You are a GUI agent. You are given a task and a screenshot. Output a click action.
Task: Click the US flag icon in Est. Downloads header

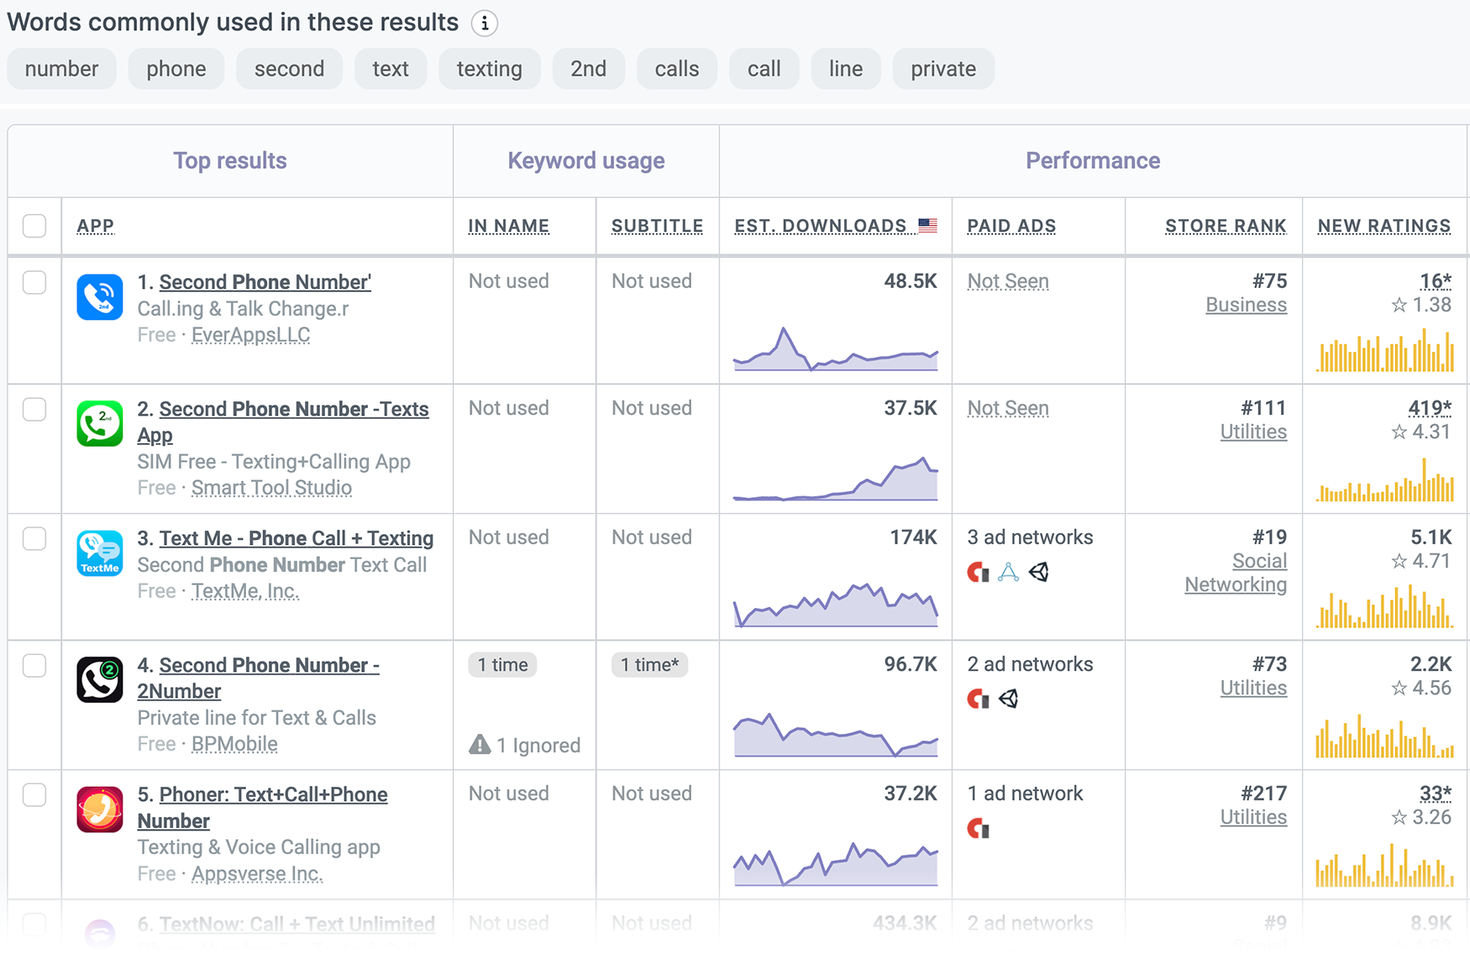click(927, 225)
